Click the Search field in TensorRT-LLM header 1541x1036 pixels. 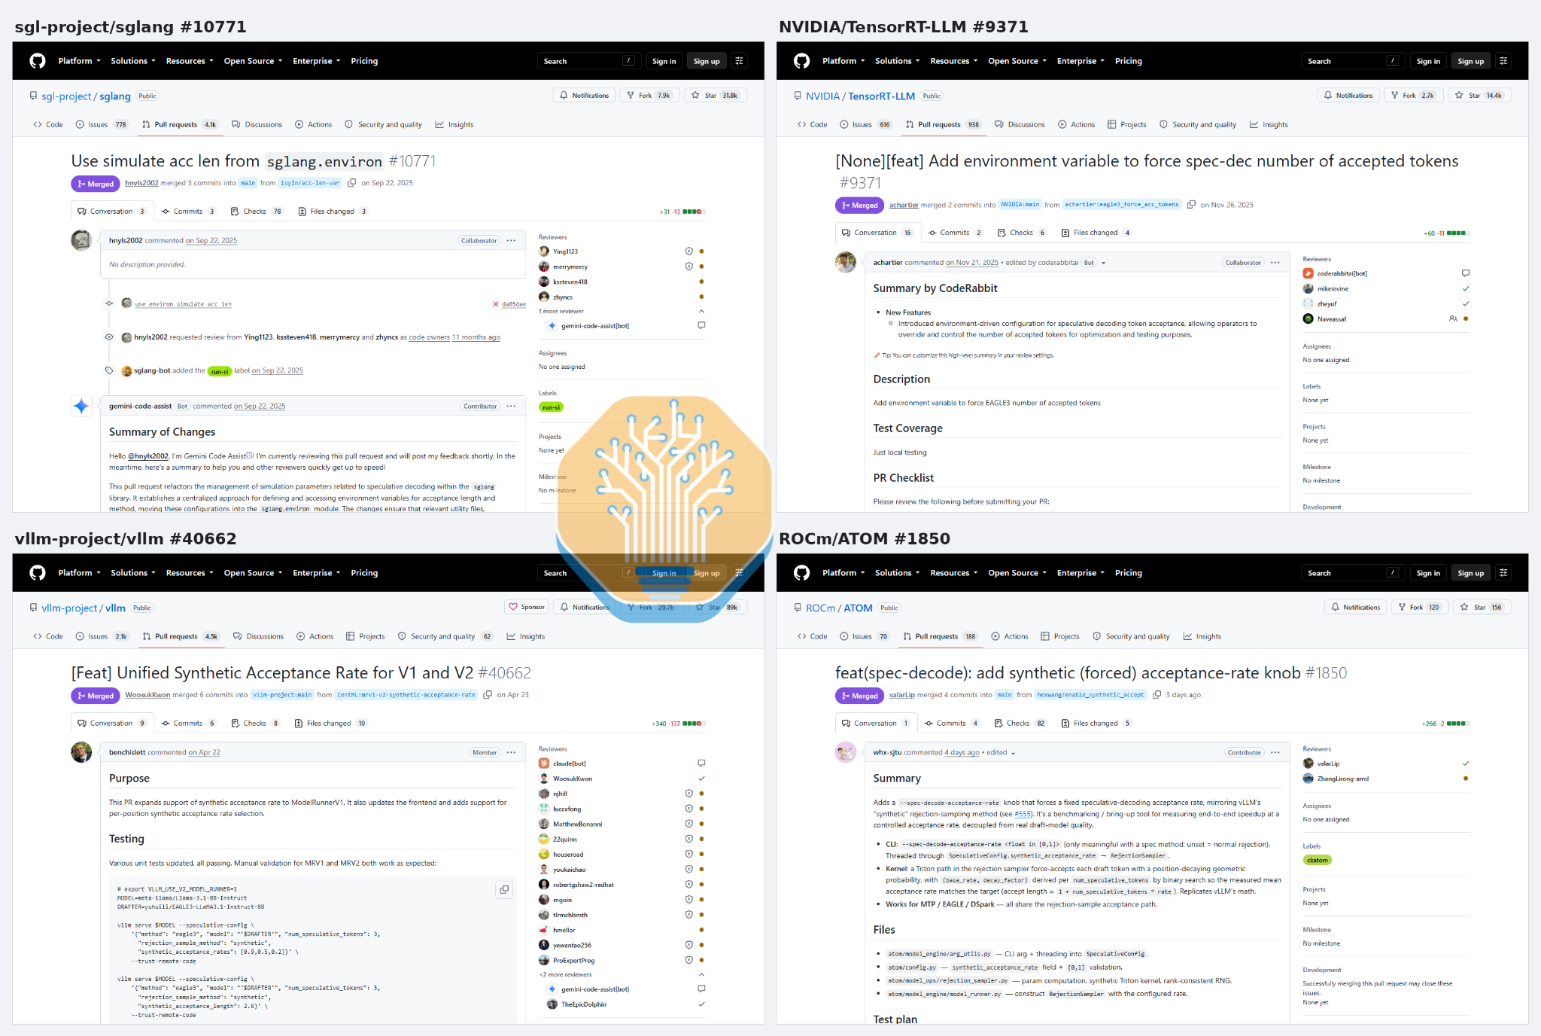pyautogui.click(x=1353, y=61)
